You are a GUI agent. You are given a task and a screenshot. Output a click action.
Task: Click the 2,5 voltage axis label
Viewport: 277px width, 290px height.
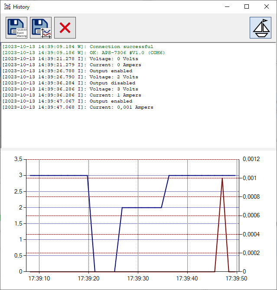coord(18,191)
